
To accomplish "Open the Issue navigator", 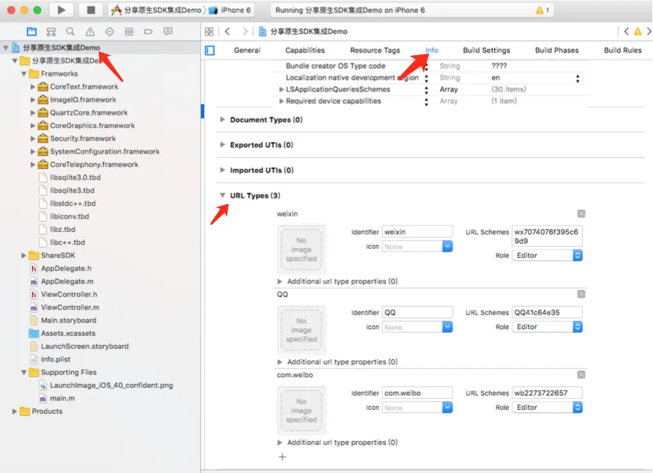I will [x=90, y=32].
